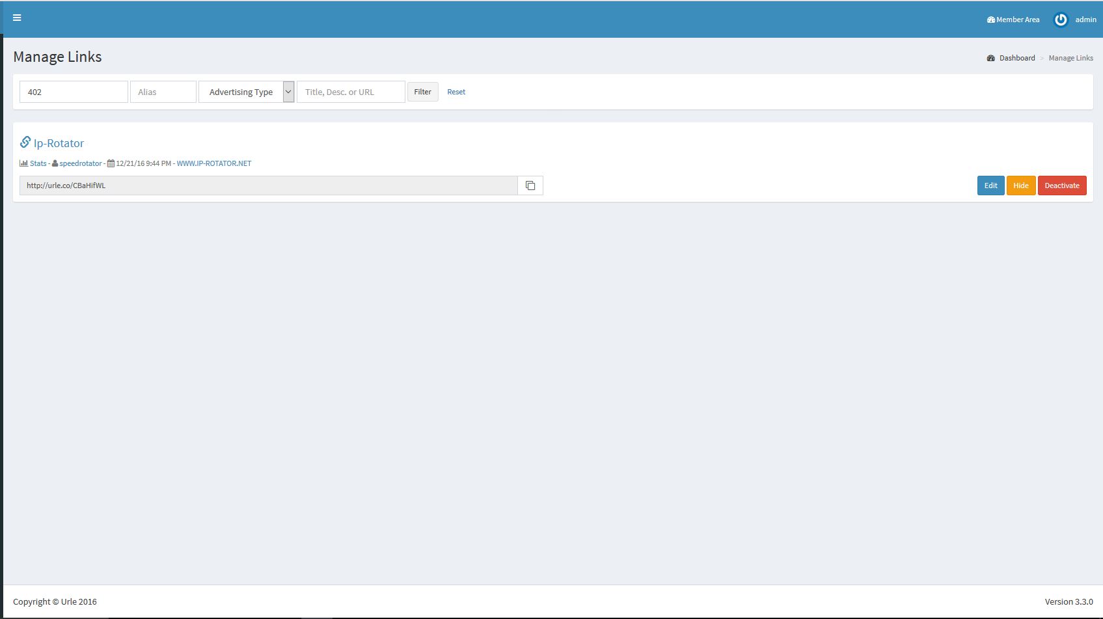Open the hamburger sidebar menu

[x=17, y=18]
